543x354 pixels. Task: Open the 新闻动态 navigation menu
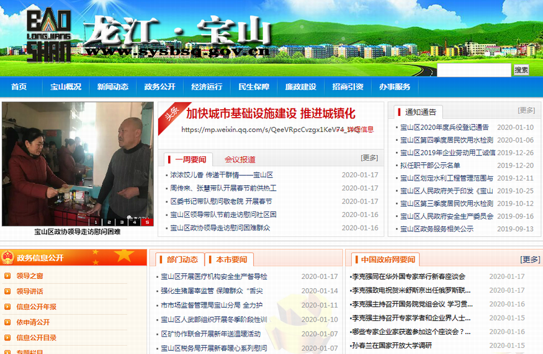[112, 87]
